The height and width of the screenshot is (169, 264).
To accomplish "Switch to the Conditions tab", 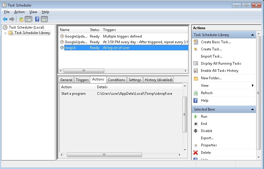I will 116,80.
